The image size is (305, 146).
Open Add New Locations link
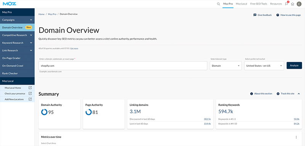[x=14, y=99]
